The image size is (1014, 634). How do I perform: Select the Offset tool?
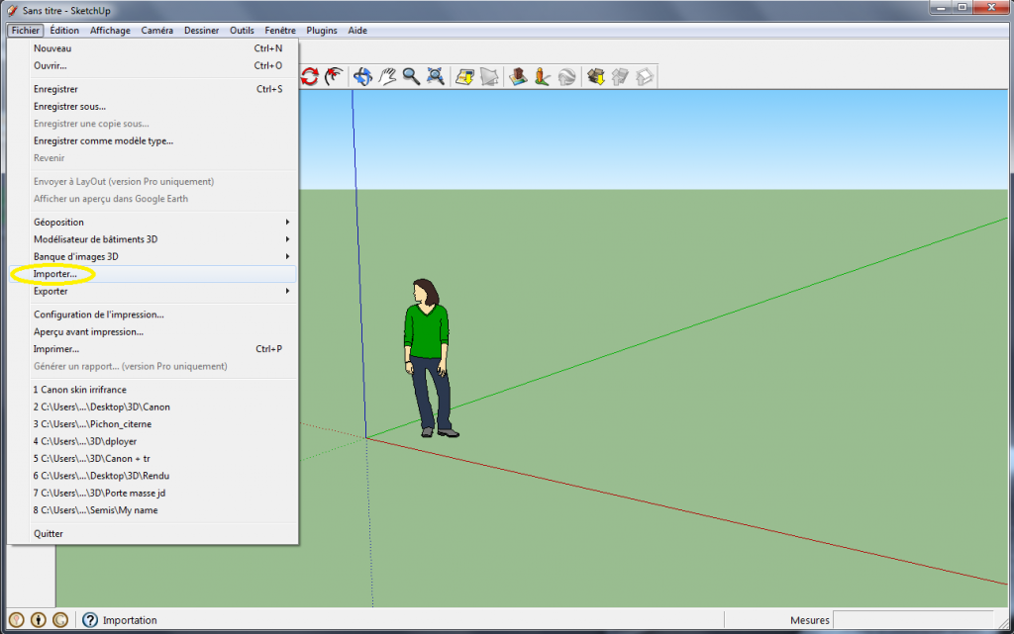click(334, 77)
